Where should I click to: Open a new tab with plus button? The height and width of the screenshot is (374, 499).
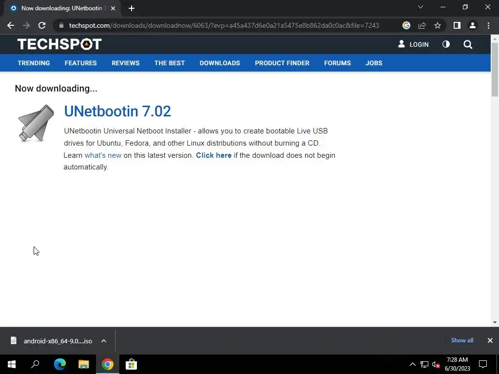[x=132, y=8]
